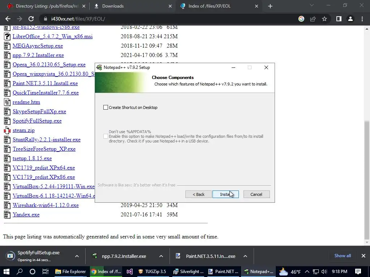Open the Windows Start button
This screenshot has width=370, height=277.
click(x=7, y=272)
